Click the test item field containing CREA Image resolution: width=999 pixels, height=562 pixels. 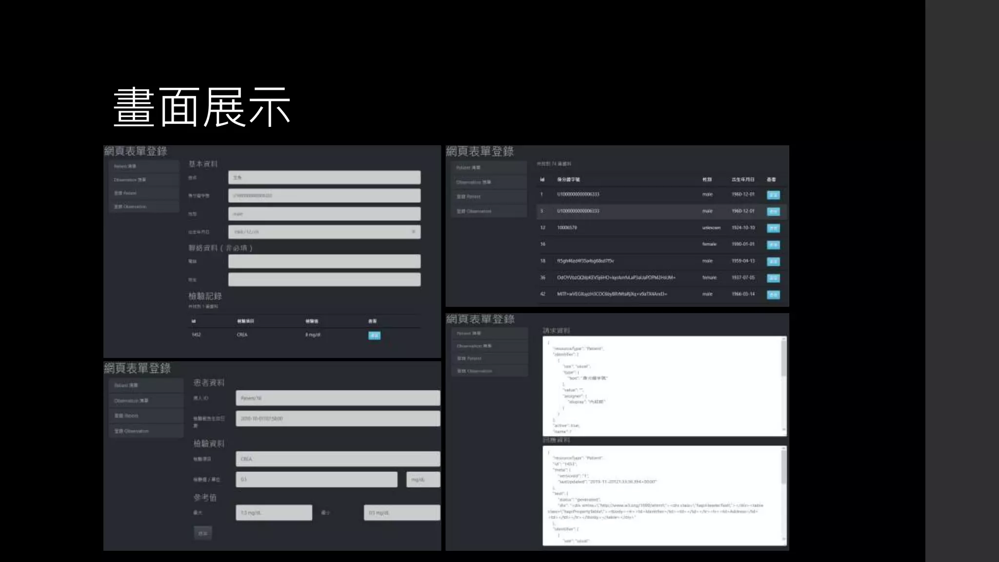338,459
